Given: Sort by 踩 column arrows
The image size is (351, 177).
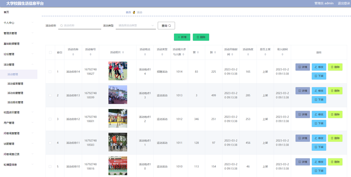Looking at the screenshot, I should tap(215, 53).
